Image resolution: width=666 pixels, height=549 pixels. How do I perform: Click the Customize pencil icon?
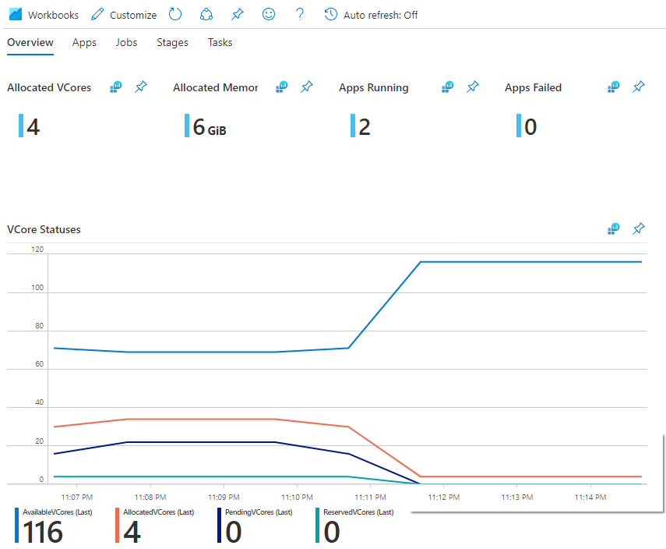pyautogui.click(x=96, y=14)
